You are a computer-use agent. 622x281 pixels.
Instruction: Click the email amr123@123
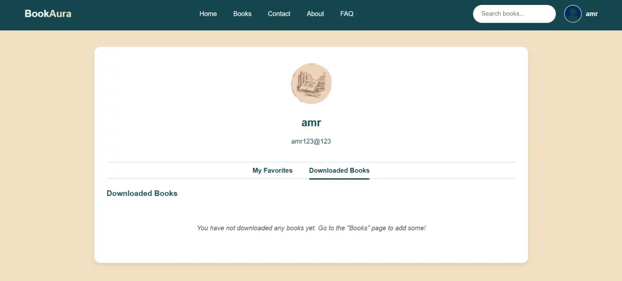pyautogui.click(x=311, y=141)
